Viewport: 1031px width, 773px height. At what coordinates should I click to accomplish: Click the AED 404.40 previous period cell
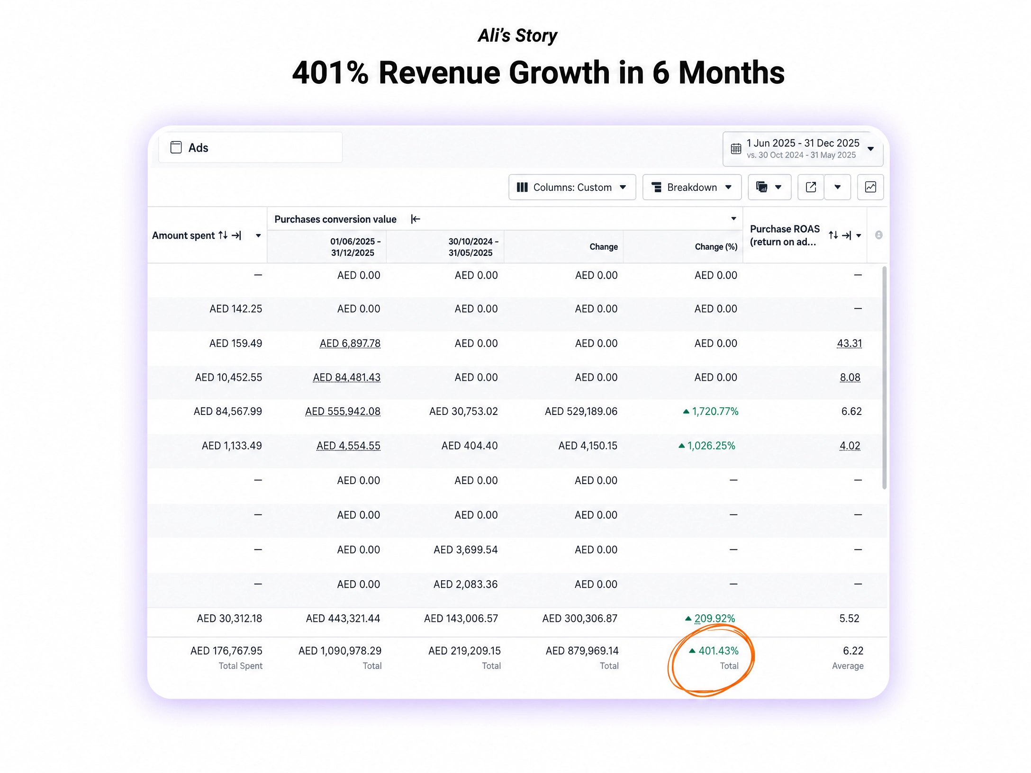point(470,446)
